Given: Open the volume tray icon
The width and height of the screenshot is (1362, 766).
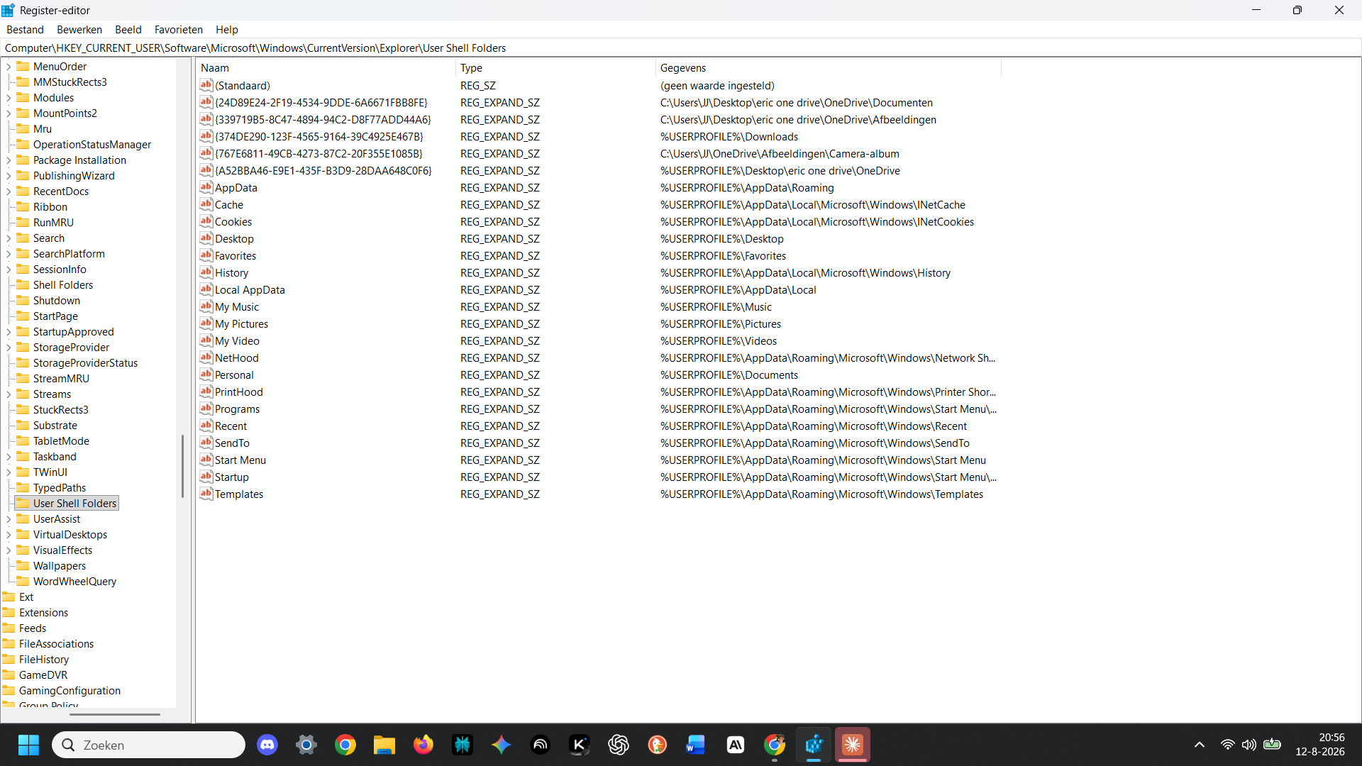Looking at the screenshot, I should pyautogui.click(x=1249, y=745).
